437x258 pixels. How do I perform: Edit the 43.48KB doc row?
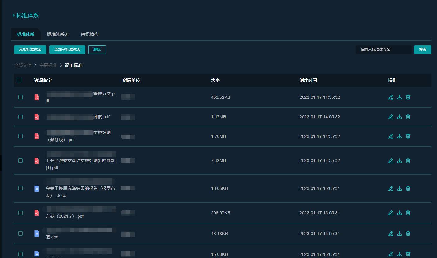[391, 234]
